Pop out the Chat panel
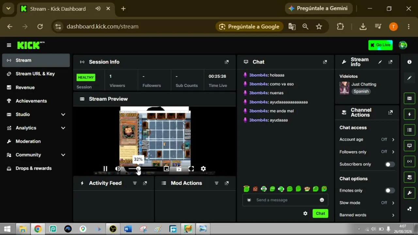418x235 pixels. click(325, 62)
